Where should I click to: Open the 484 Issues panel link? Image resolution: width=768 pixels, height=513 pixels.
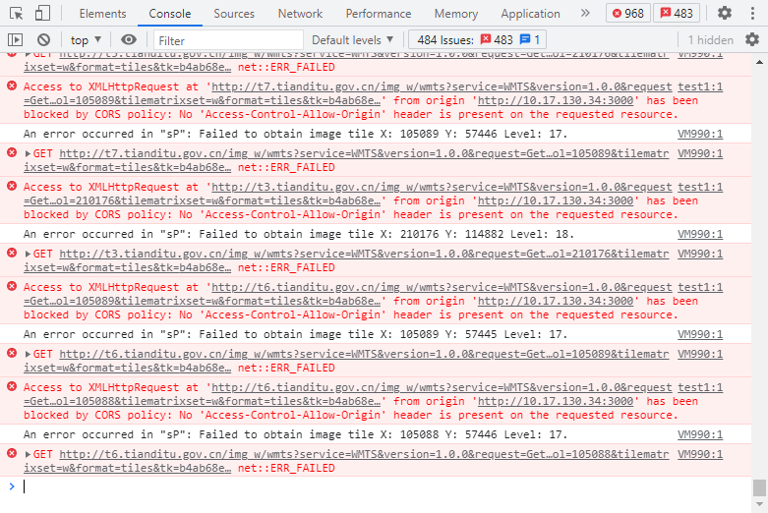tap(478, 40)
